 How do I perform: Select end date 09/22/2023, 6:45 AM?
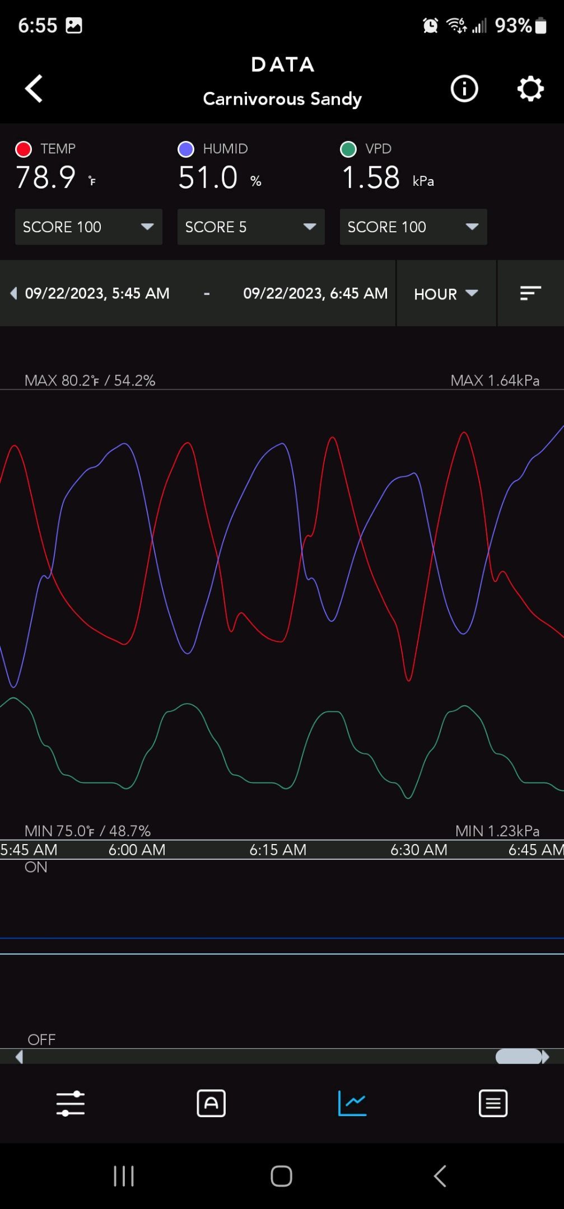(315, 293)
